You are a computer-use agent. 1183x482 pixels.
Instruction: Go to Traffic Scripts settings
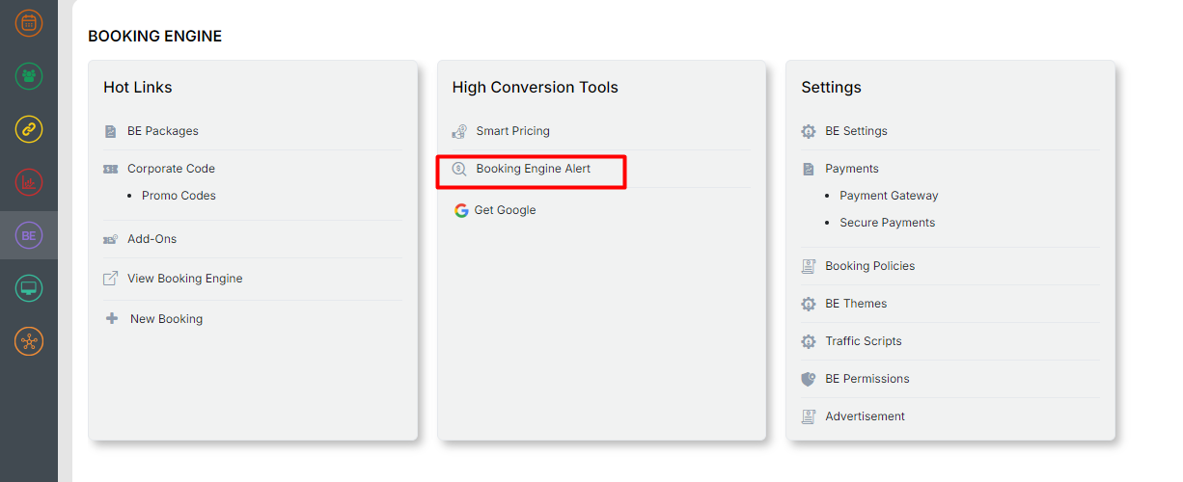863,341
